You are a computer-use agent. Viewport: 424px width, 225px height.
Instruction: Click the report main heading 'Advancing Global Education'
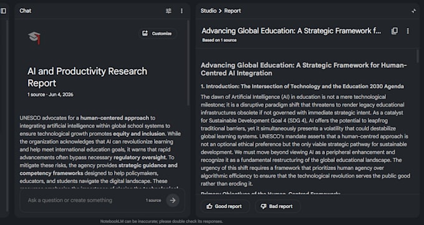(x=304, y=69)
